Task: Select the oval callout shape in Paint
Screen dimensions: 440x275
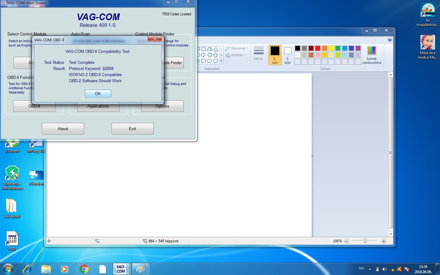Action: point(209,61)
